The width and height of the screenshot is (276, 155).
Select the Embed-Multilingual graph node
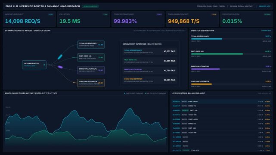pyautogui.click(x=91, y=70)
